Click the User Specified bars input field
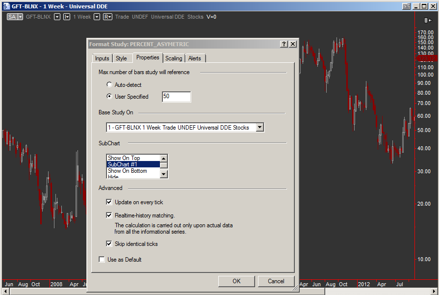The image size is (439, 295). coord(176,97)
